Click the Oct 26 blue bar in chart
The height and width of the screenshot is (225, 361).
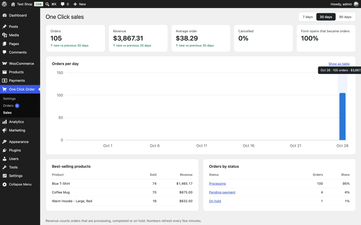click(342, 116)
